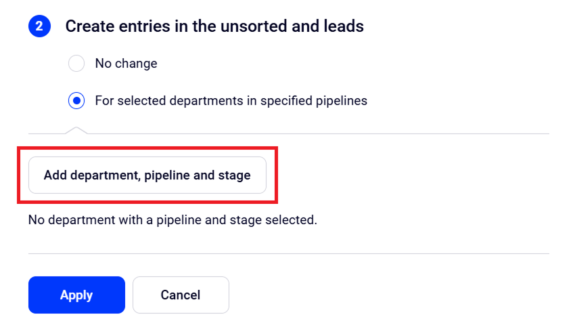Select the "For selected departments" radio button

76,101
